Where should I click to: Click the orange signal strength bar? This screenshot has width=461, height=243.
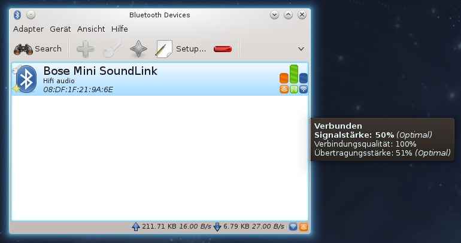point(284,78)
